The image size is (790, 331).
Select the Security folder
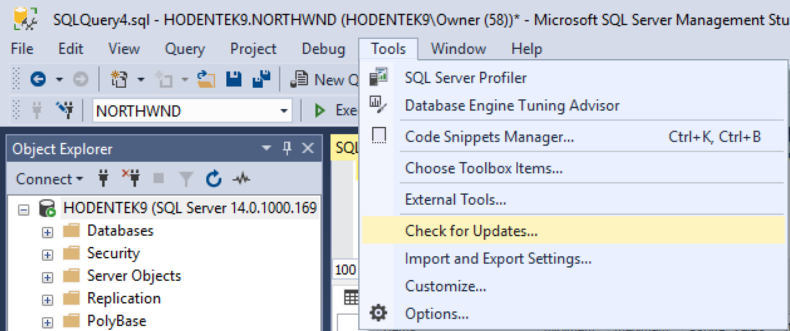point(113,253)
